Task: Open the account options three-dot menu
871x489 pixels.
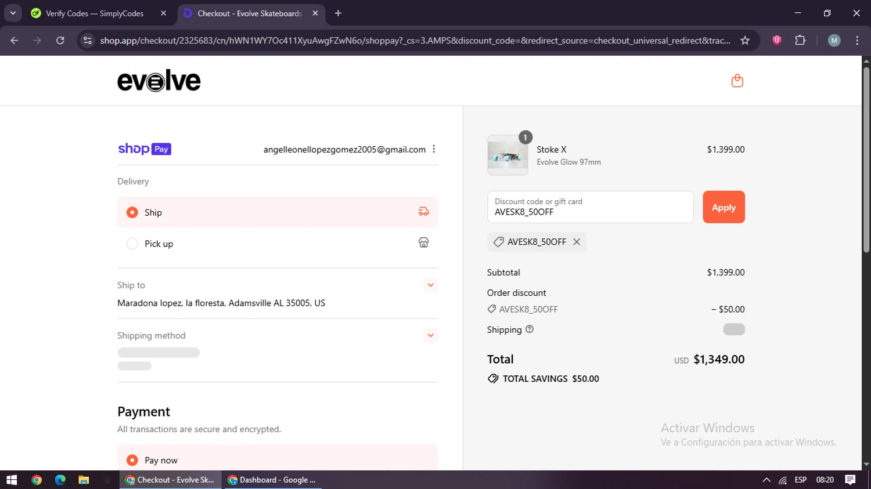Action: pyautogui.click(x=434, y=149)
